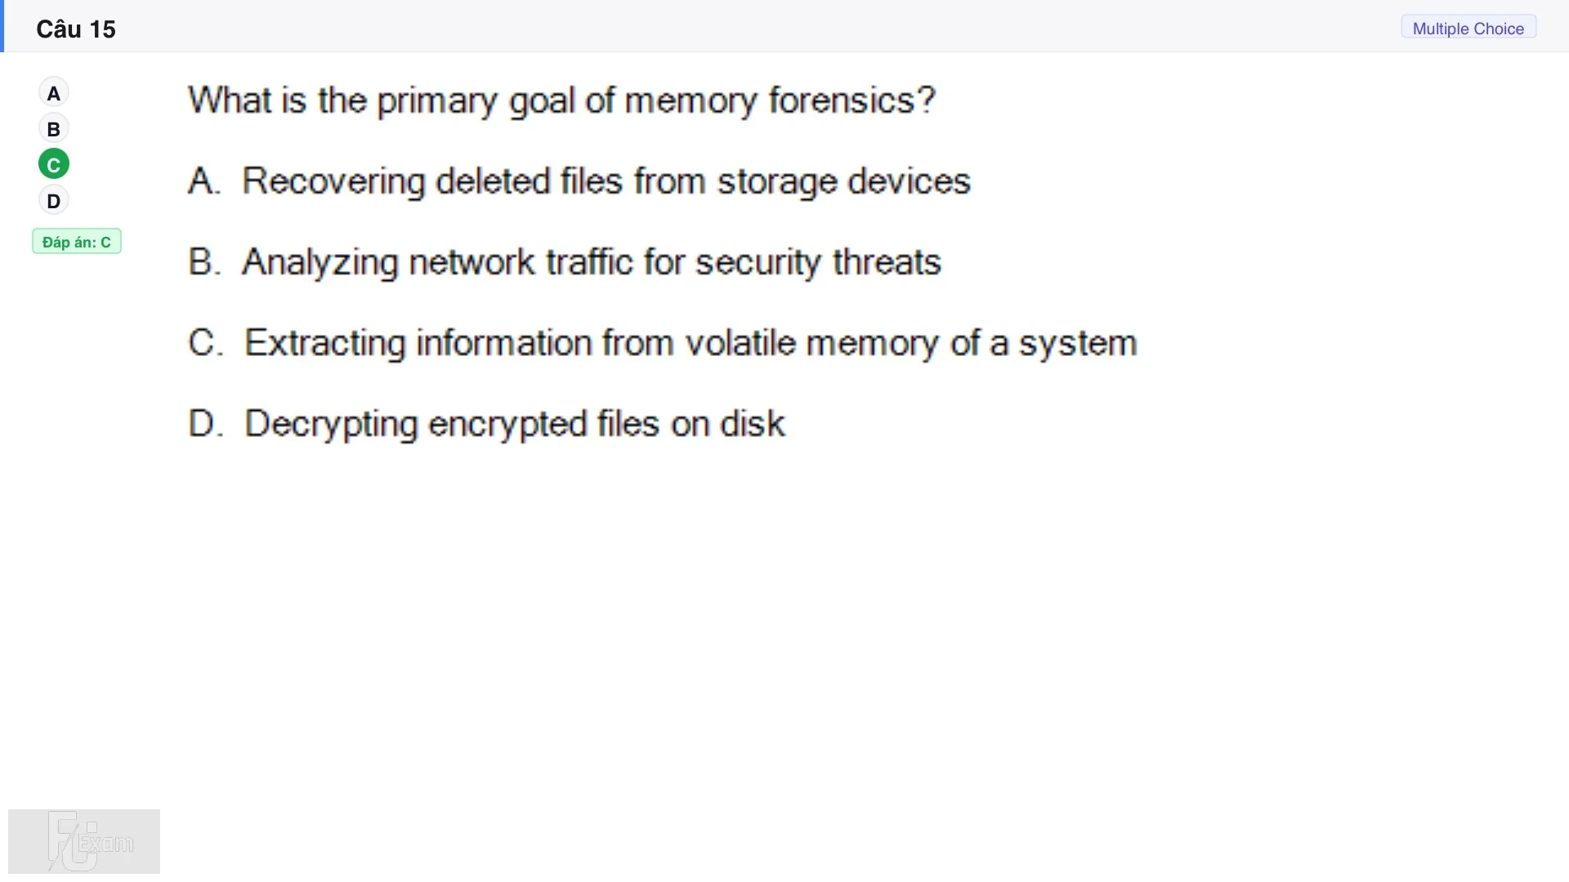Select answer circle D

(54, 201)
